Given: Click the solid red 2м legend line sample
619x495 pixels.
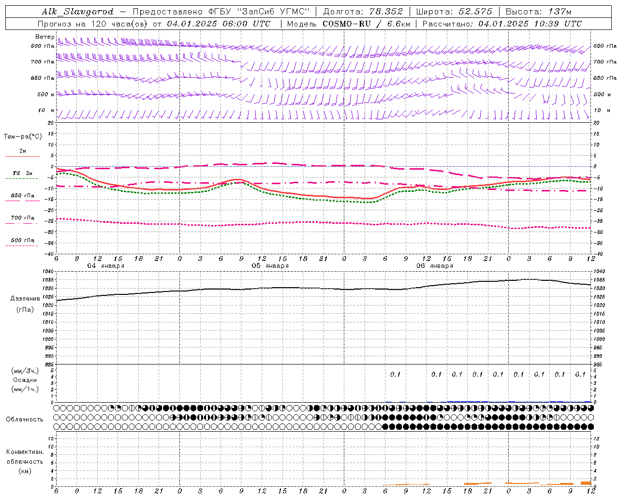Looking at the screenshot, I should pyautogui.click(x=22, y=157).
